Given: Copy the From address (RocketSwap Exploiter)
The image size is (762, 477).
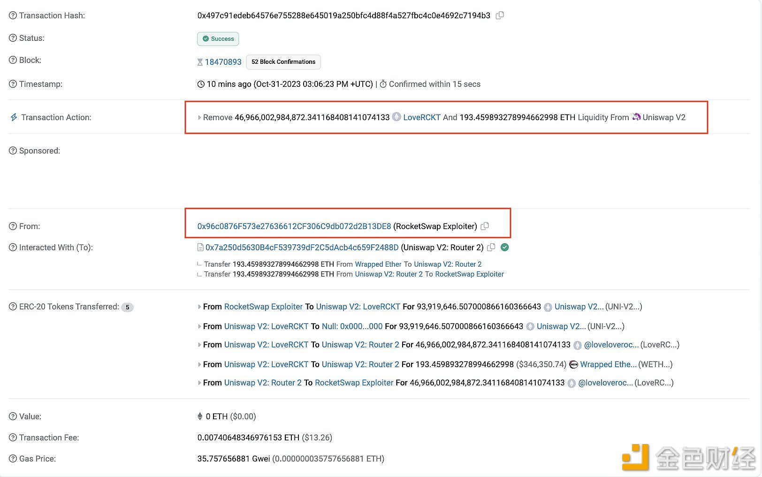Looking at the screenshot, I should click(485, 226).
